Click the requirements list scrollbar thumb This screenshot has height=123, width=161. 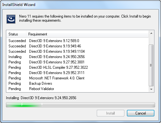[x=151, y=65]
